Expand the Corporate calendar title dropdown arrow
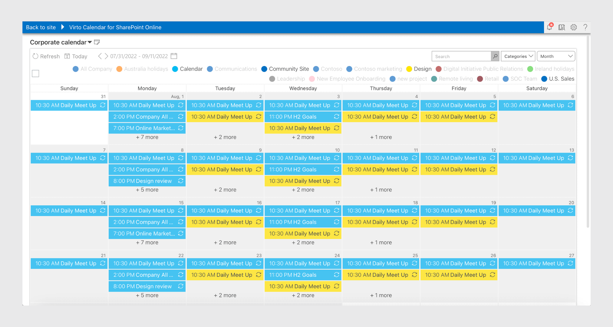 click(x=90, y=42)
